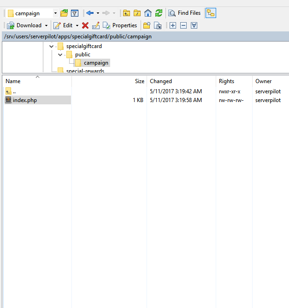Open the campaign directory dropdown
Image resolution: width=289 pixels, height=308 pixels.
point(55,13)
